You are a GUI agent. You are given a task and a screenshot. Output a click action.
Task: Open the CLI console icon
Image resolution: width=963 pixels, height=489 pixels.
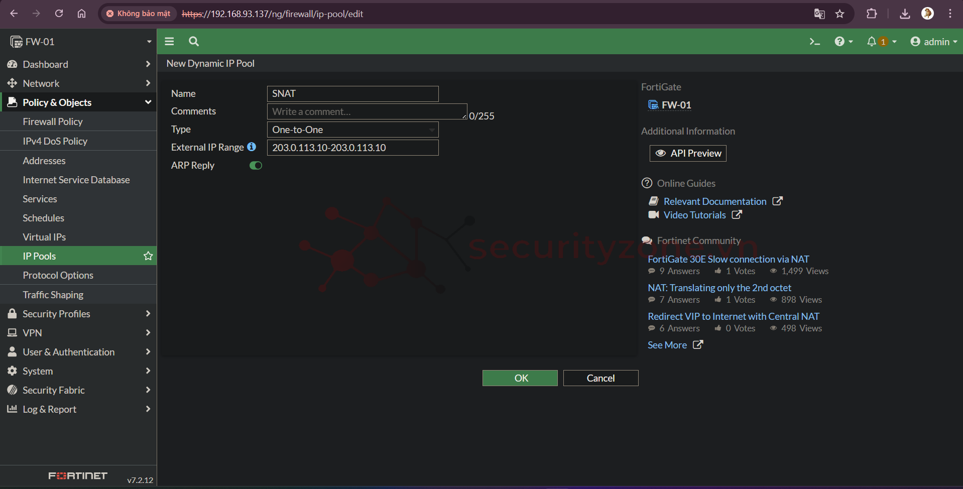(x=814, y=42)
